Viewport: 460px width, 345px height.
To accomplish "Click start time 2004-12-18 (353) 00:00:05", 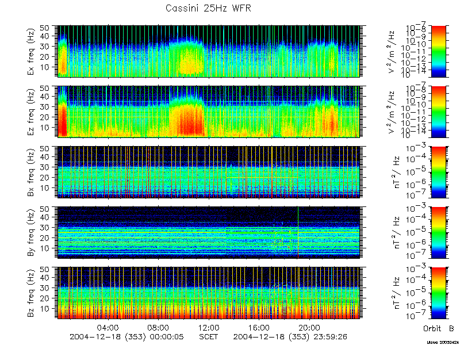I will (x=126, y=337).
